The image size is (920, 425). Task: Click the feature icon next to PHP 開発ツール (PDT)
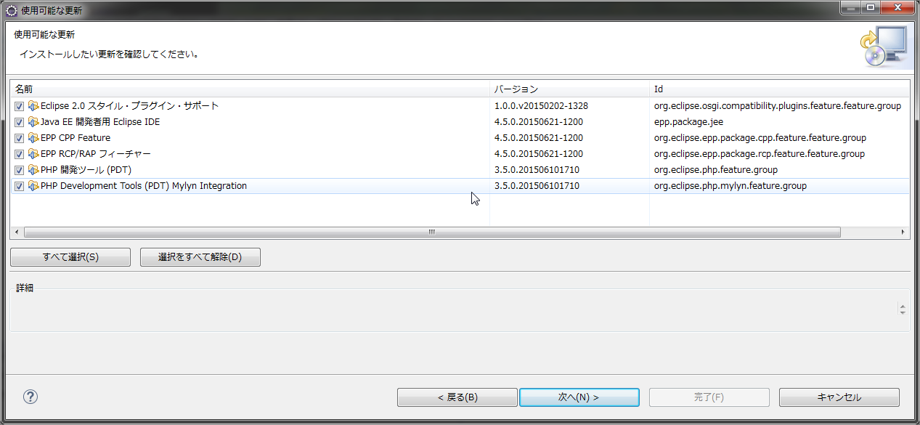point(33,169)
